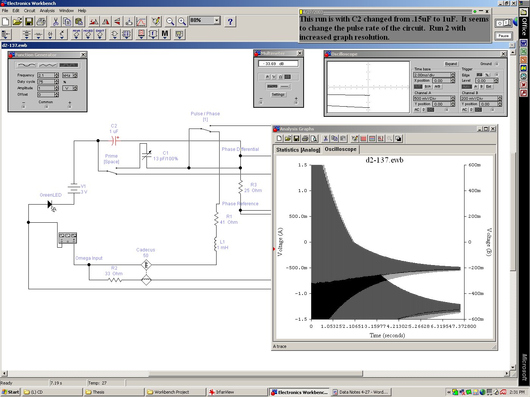Click the blue question mark Help icon
This screenshot has height=397, width=530.
coord(230,21)
